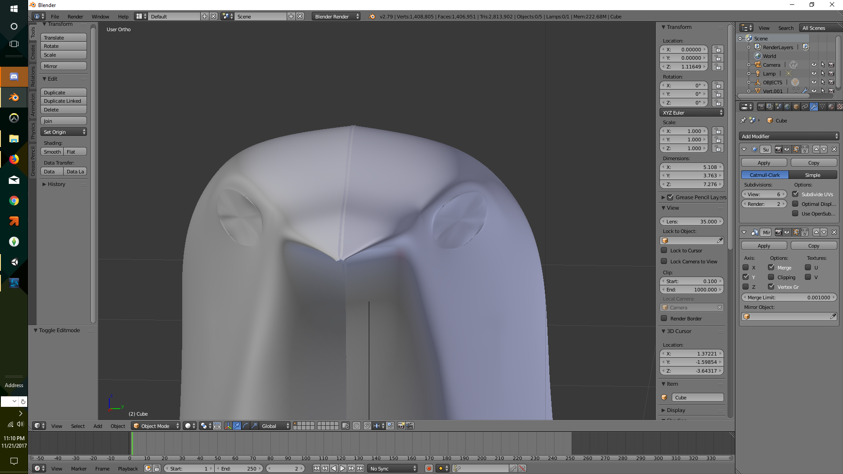Expand the History panel
843x474 pixels.
coord(56,184)
